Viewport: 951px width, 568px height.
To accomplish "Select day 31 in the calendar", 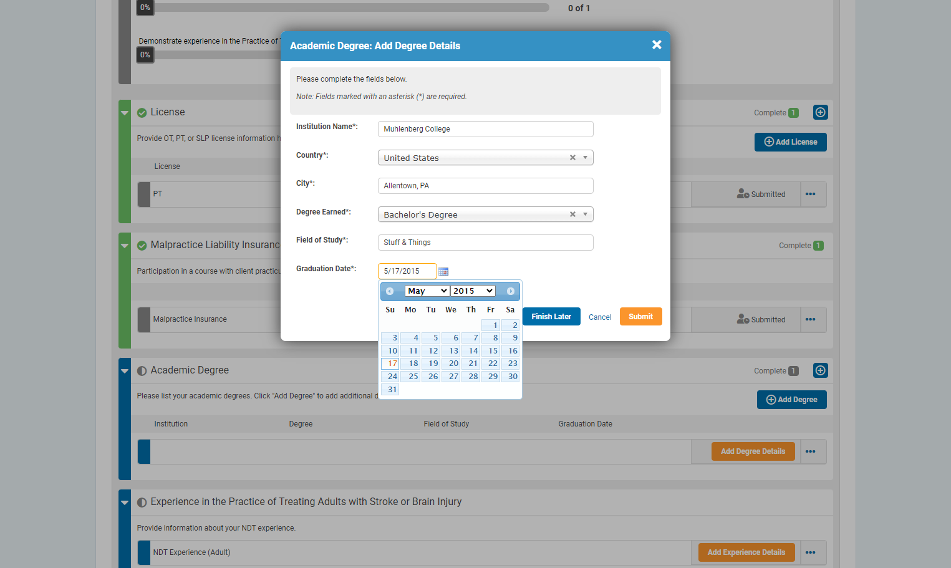I will click(x=390, y=390).
